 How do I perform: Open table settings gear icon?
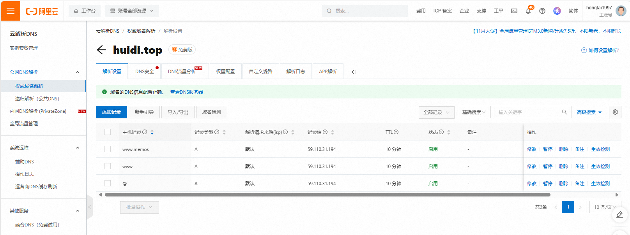[x=615, y=112]
